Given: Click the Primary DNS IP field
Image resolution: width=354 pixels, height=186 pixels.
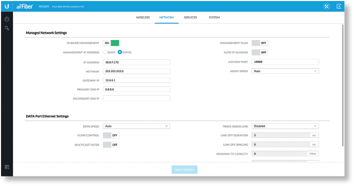Looking at the screenshot, I should click(136, 89).
